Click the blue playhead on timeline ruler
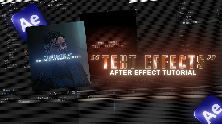The height and width of the screenshot is (124, 222). (x=114, y=93)
